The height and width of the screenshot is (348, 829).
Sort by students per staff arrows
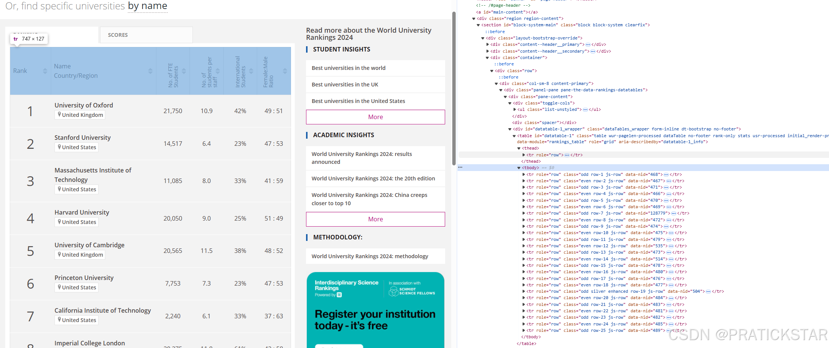coord(218,71)
